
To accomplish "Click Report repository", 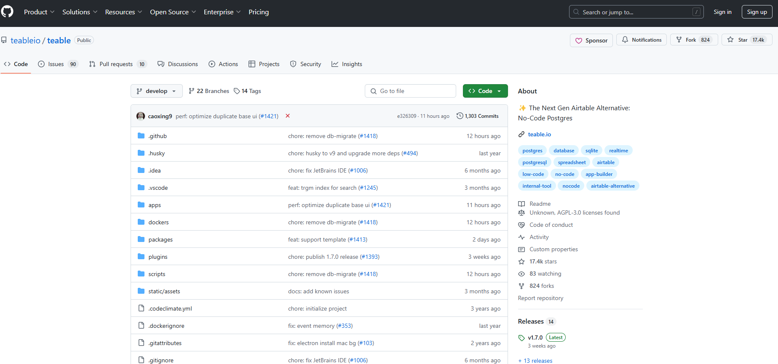I will click(540, 298).
